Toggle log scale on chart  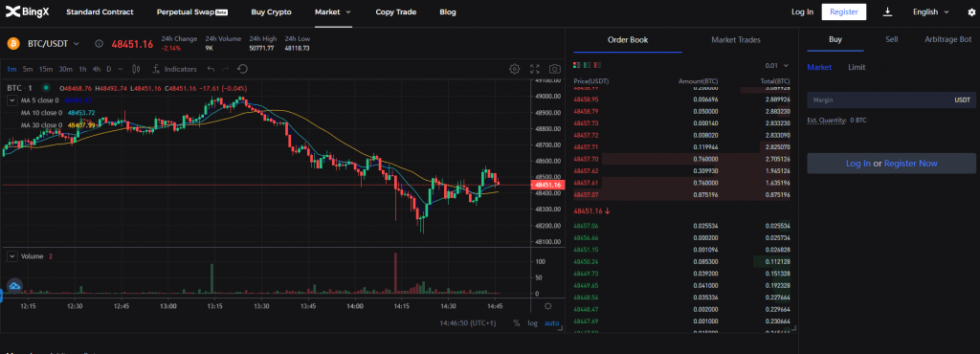click(532, 322)
